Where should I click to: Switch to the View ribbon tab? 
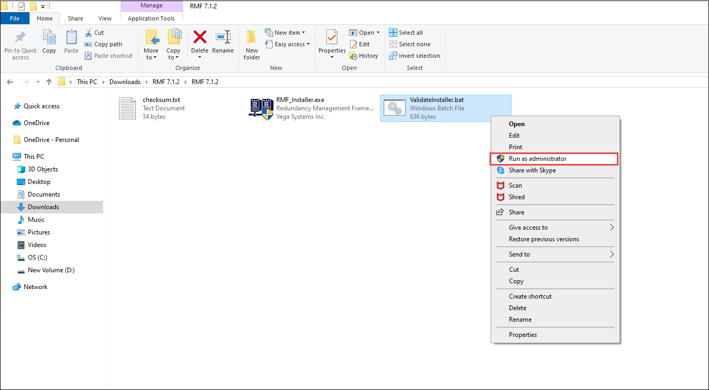point(105,18)
